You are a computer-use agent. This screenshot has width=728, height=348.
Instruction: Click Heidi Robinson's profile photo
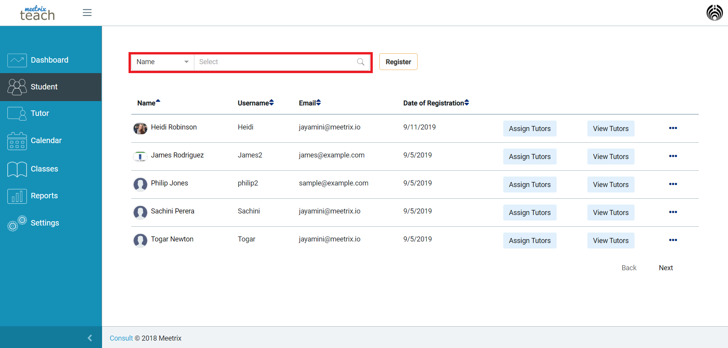tap(140, 128)
